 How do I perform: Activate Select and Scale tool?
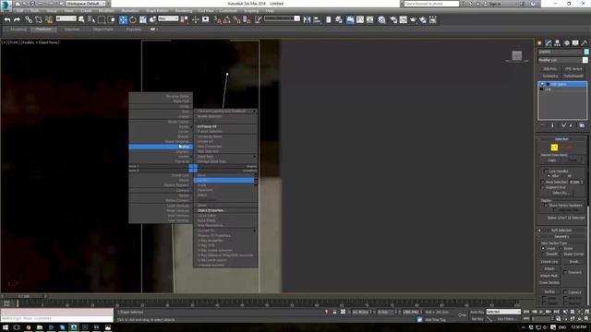click(x=143, y=19)
